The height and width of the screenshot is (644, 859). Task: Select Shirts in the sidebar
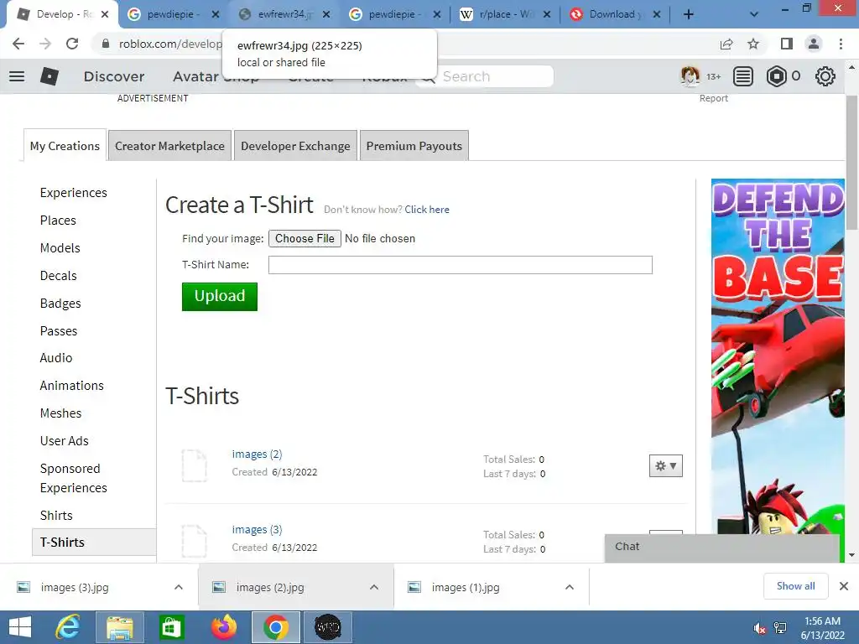[56, 516]
